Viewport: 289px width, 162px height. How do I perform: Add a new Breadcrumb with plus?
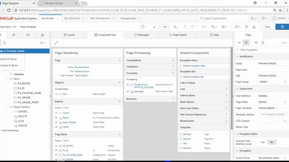(x=226, y=121)
